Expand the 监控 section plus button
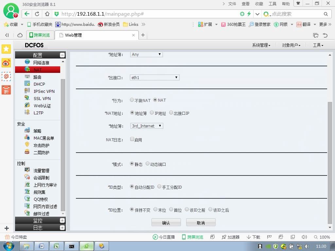The height and width of the screenshot is (251, 335). pyautogui.click(x=62, y=221)
